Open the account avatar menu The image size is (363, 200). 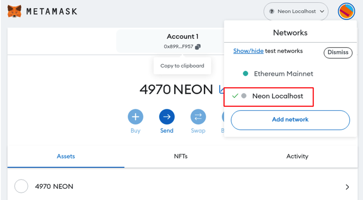[x=346, y=11]
